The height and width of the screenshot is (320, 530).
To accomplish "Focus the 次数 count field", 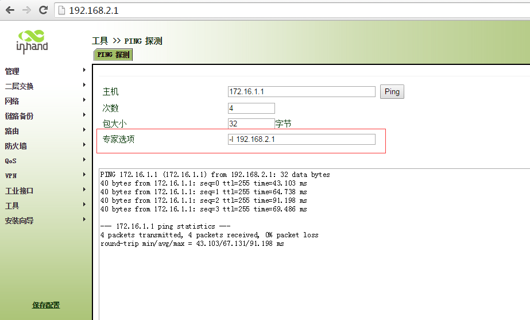I will point(251,108).
